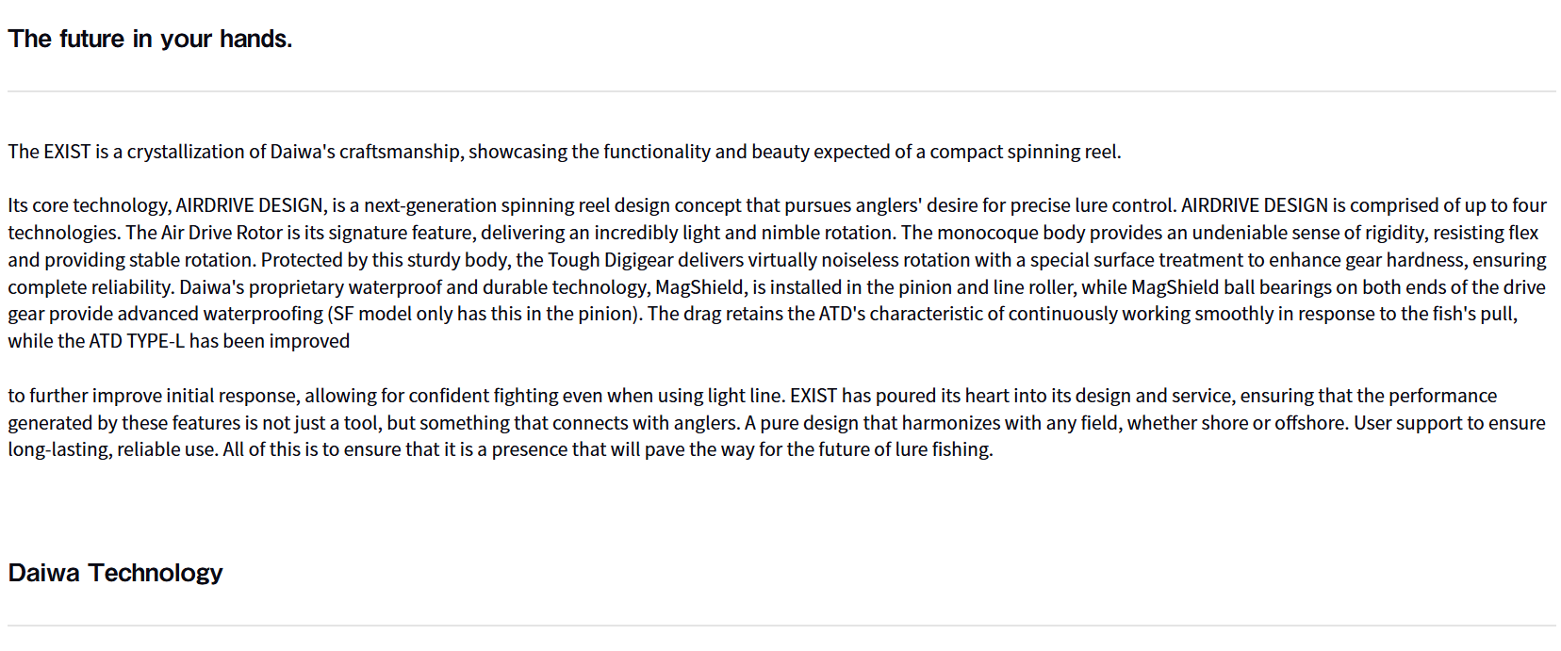Click the words "has been improved"
1561x651 pixels.
coord(270,341)
